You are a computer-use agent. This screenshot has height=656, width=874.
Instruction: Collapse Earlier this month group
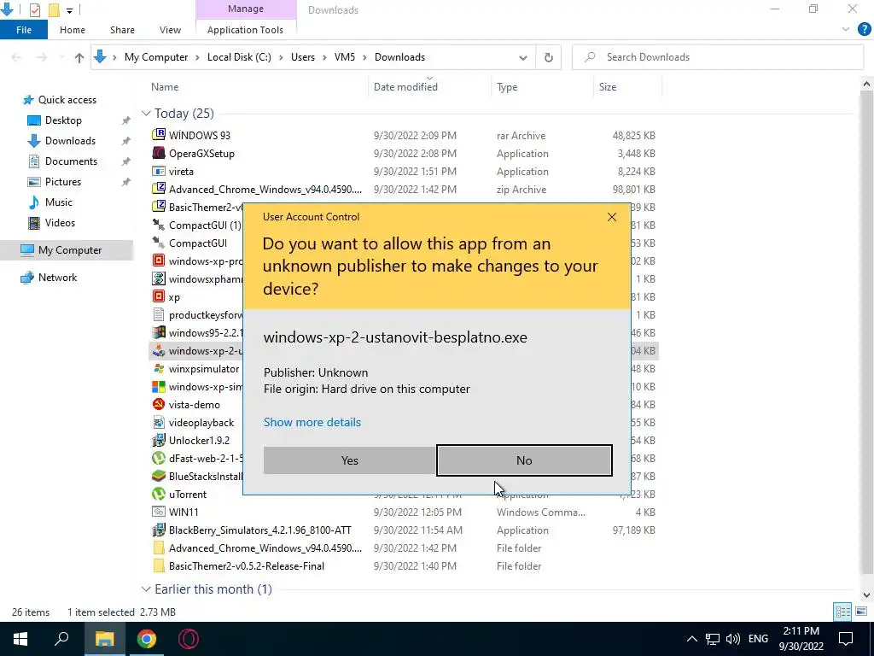[146, 589]
